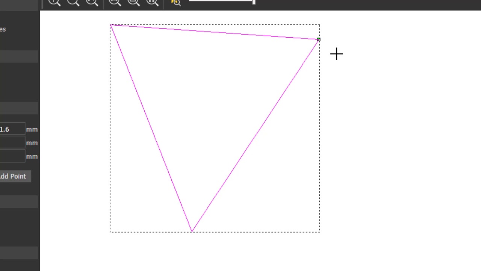Select the empty mm field directly below 1.6
481x271 pixels.
(x=12, y=143)
